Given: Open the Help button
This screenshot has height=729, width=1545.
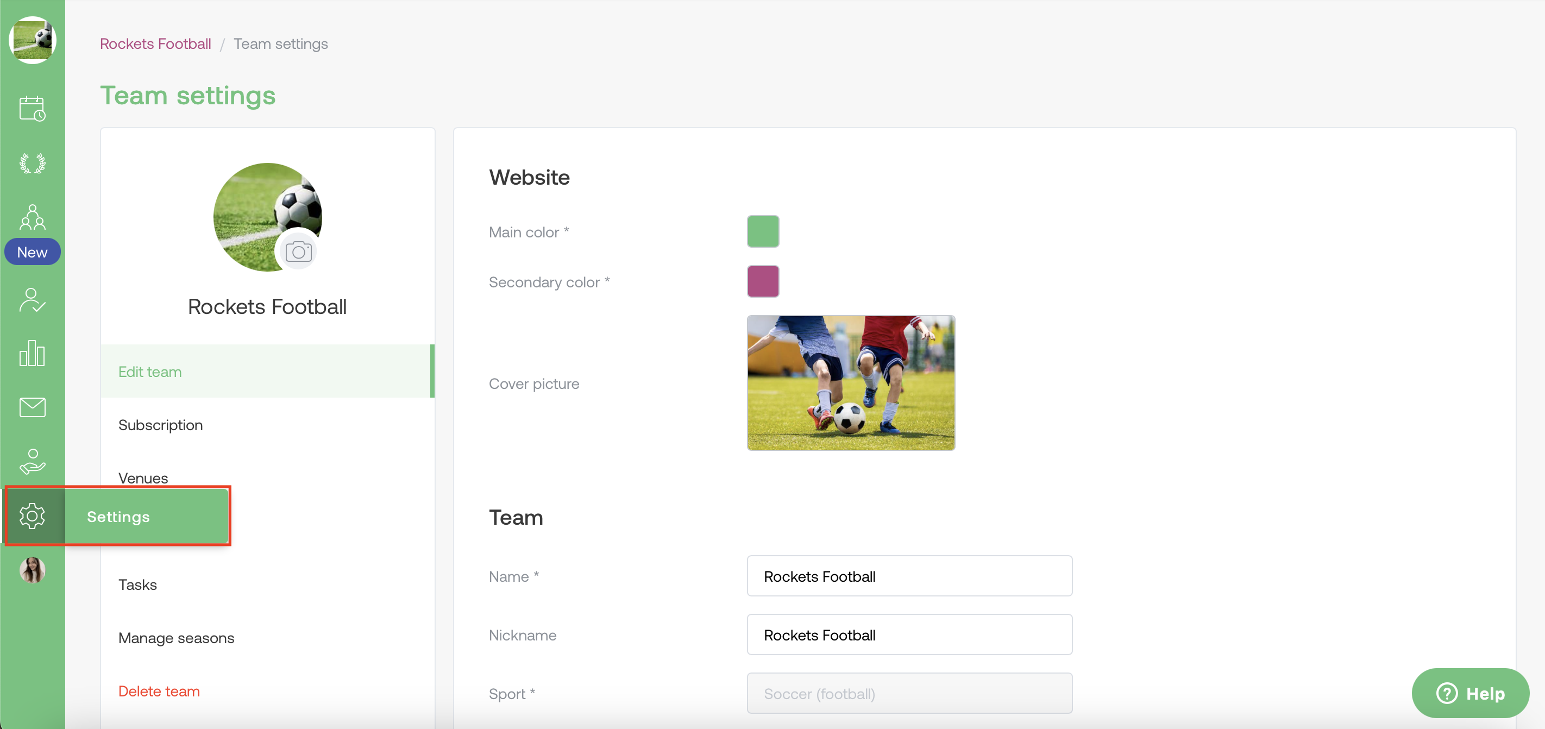Looking at the screenshot, I should (x=1470, y=694).
